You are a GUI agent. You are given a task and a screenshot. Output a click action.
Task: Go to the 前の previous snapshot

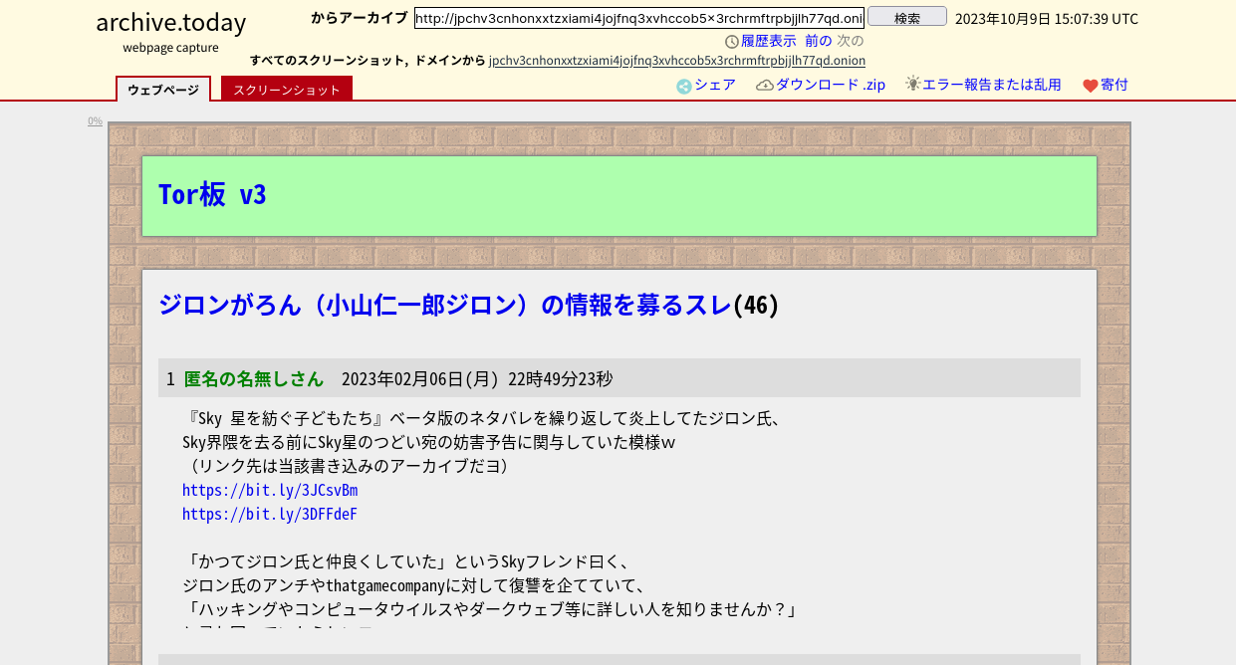[818, 41]
